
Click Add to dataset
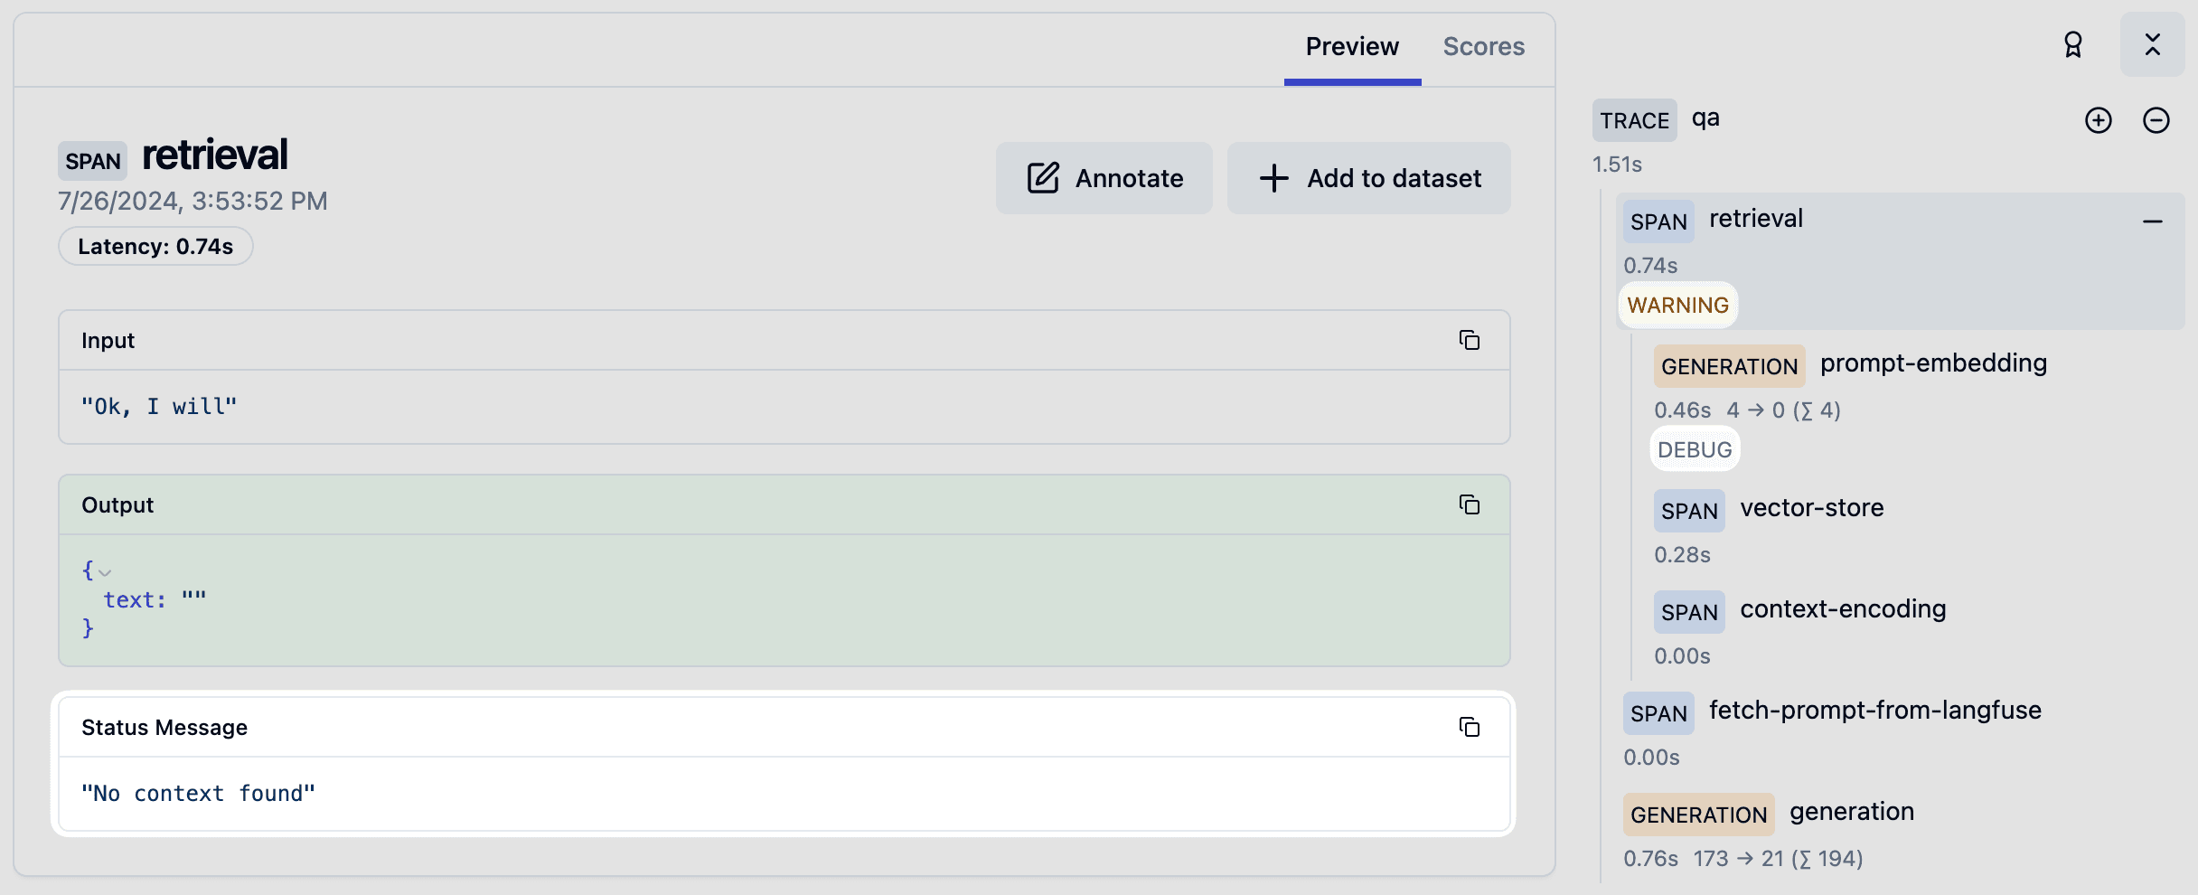(1368, 178)
